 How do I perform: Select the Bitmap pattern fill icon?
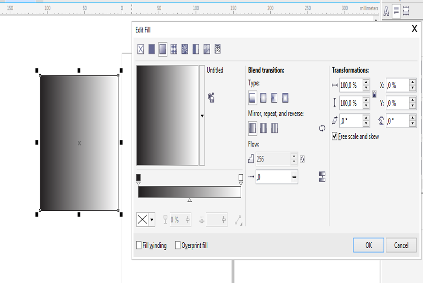[185, 49]
